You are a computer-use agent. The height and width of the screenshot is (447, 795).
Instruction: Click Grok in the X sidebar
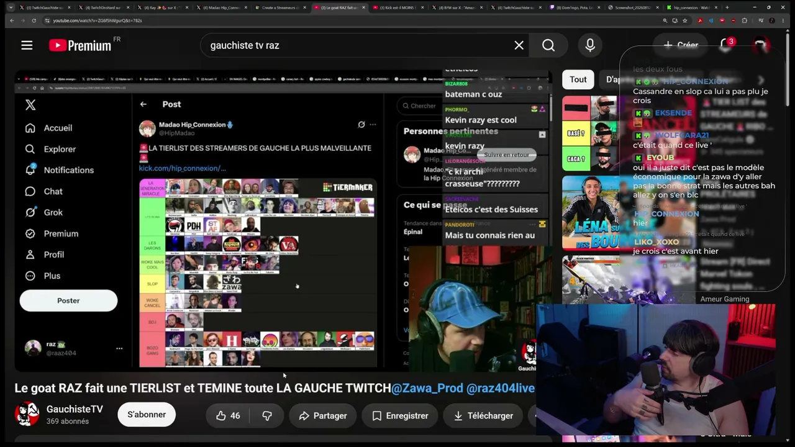43,212
